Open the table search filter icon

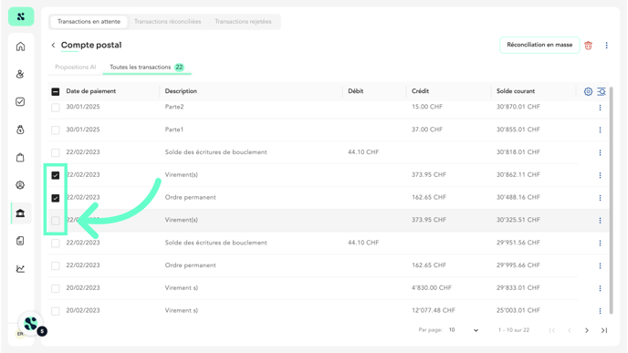click(602, 91)
